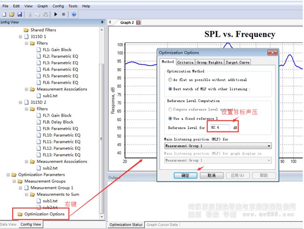This screenshot has height=229, width=304.
Task: Collapse the 3115D 1 tree node
Action: click(20, 36)
